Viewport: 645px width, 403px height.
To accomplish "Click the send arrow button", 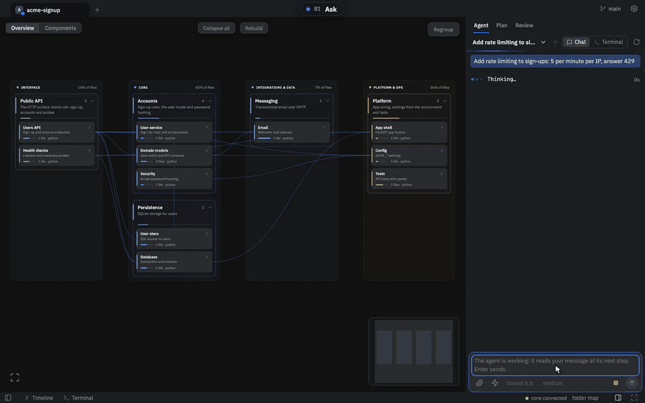I will point(632,383).
